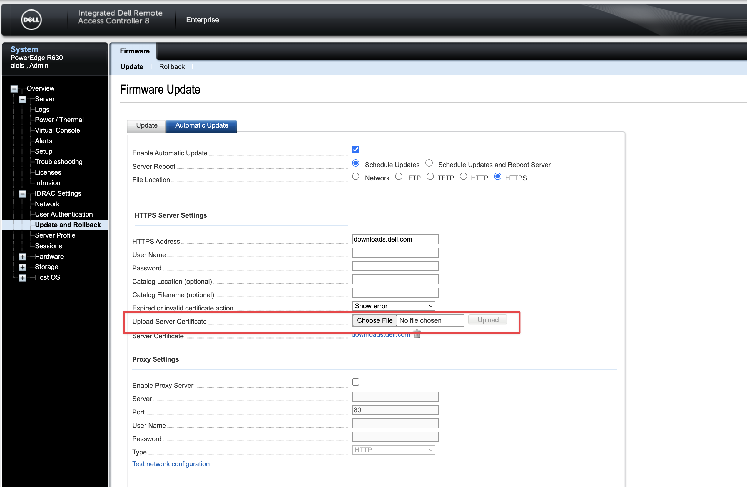The height and width of the screenshot is (487, 747).
Task: Delete the downloads.dell.com server certificate trash icon
Action: click(417, 335)
